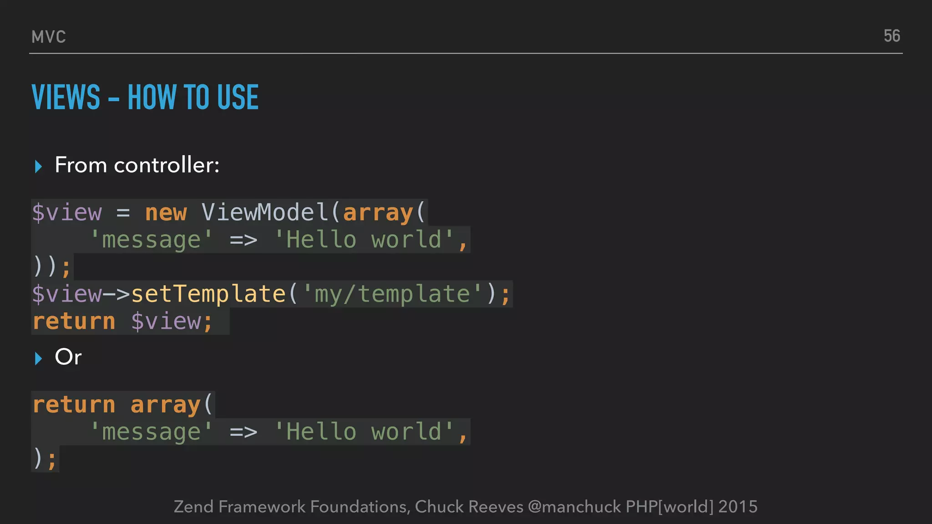Click the blue bullet arrow beside 'From controller:'
This screenshot has height=524, width=932.
[39, 166]
